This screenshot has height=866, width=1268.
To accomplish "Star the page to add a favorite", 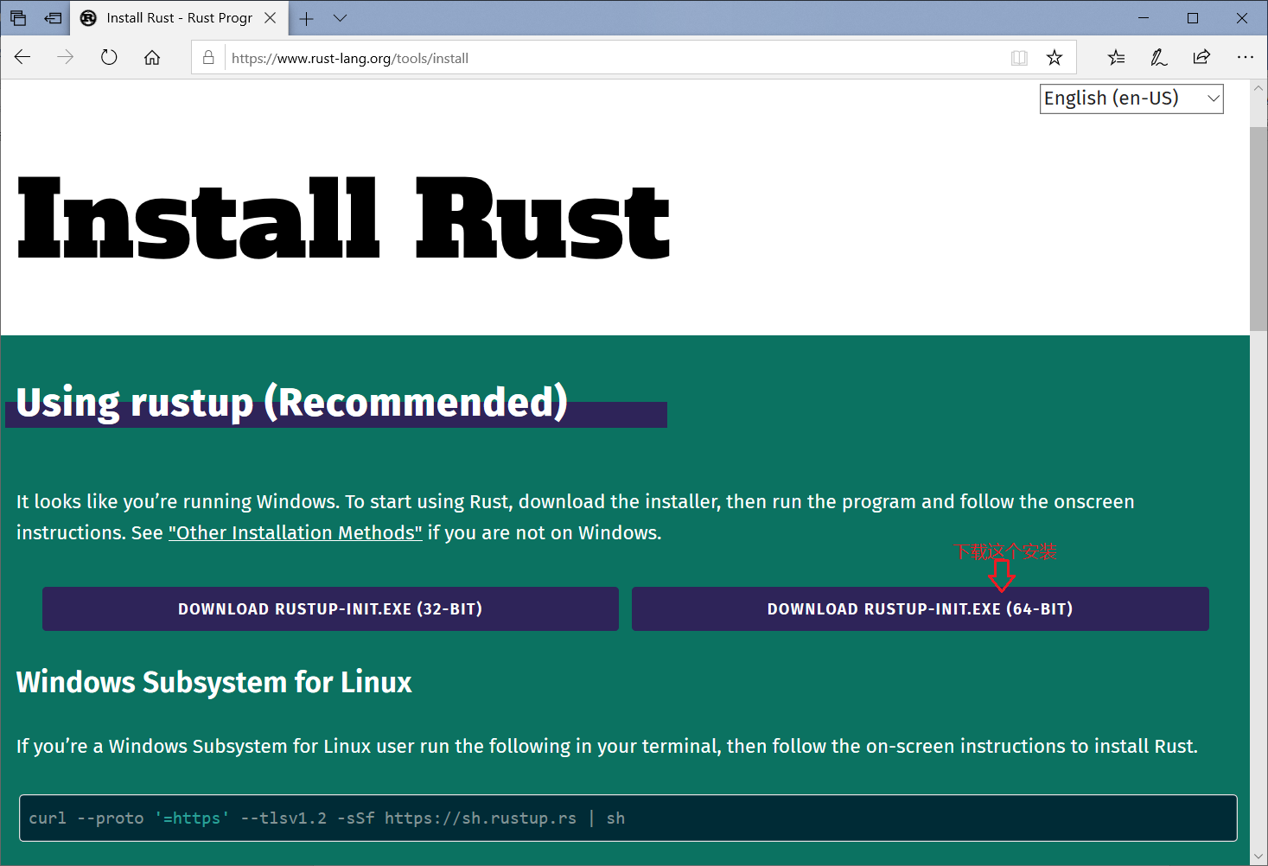I will [1055, 57].
